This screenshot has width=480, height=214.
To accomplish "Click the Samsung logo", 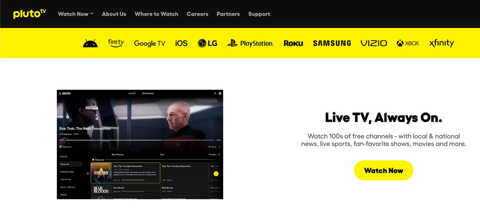I will (332, 43).
